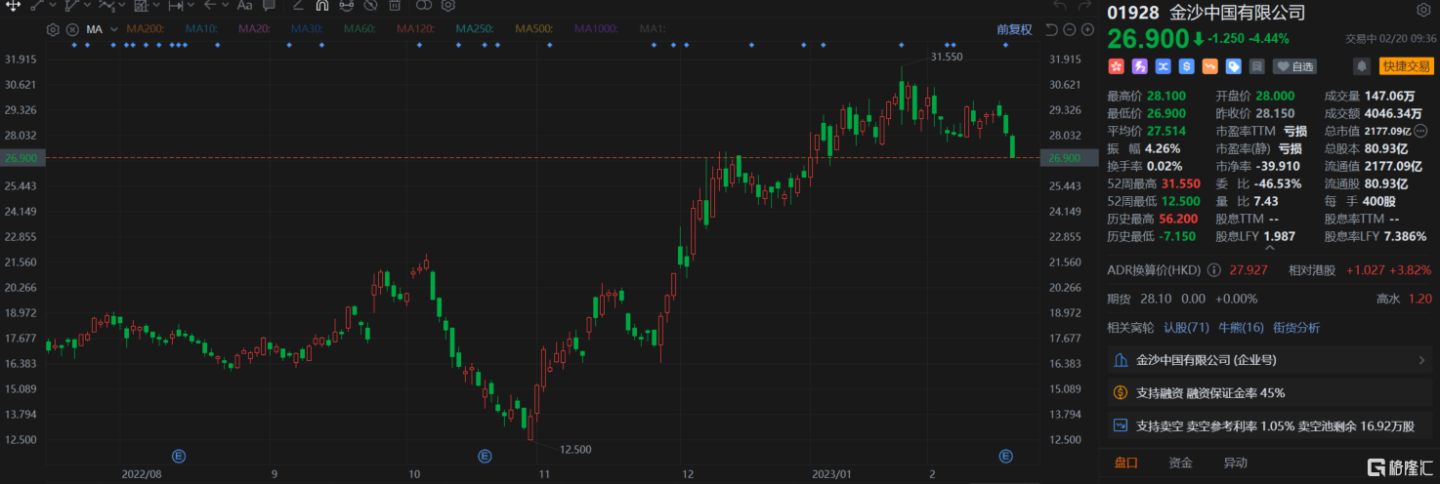Select the polyline node drawing tool
The height and width of the screenshot is (484, 1440).
coord(71,5)
